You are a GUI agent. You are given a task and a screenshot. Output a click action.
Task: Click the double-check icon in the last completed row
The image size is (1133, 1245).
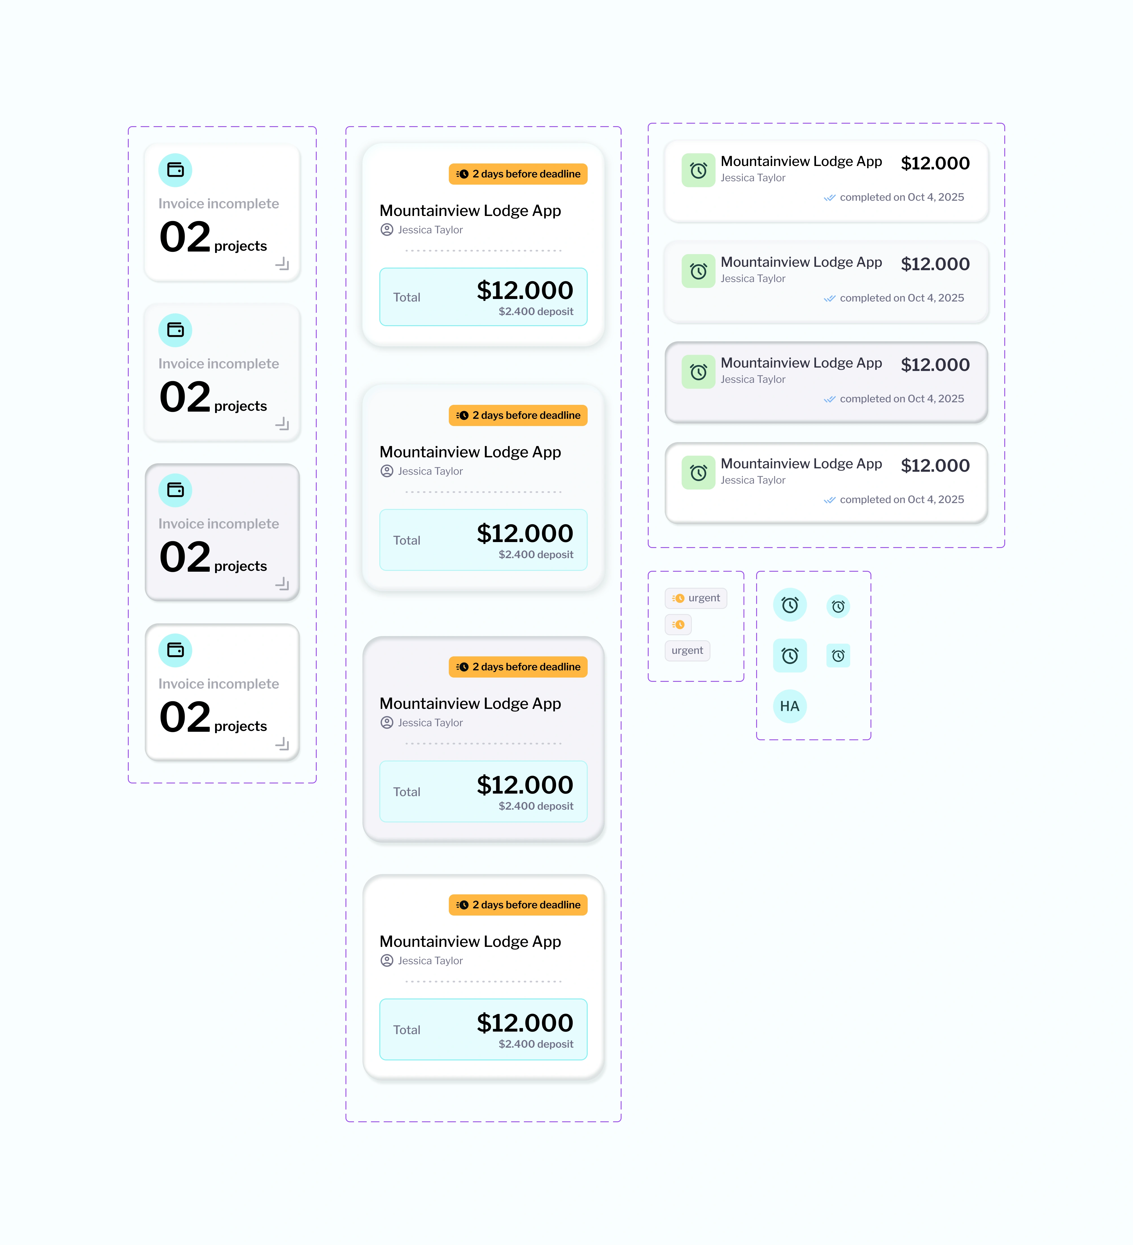[829, 500]
